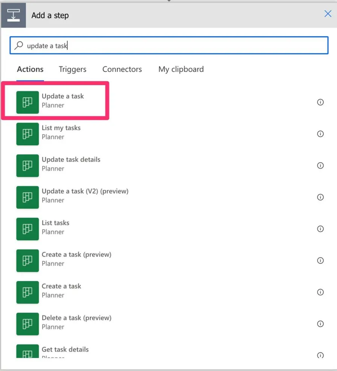Show info for Update a task (V2)

pos(320,197)
